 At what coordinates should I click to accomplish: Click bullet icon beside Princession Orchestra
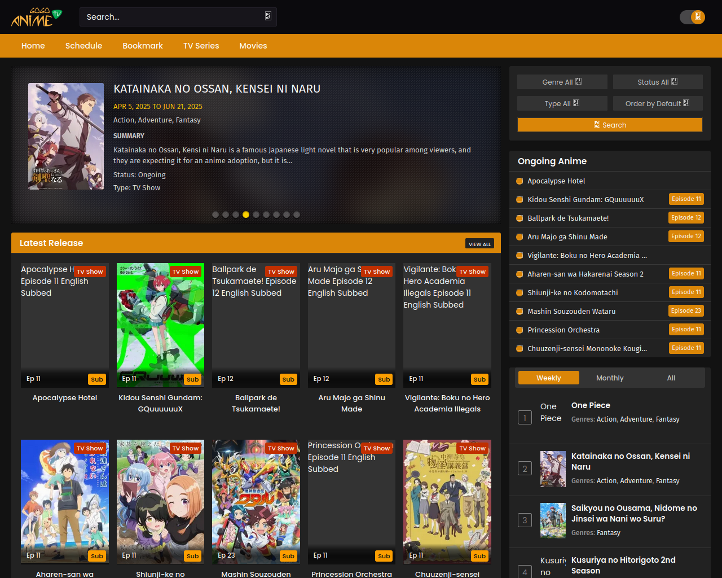pos(520,330)
